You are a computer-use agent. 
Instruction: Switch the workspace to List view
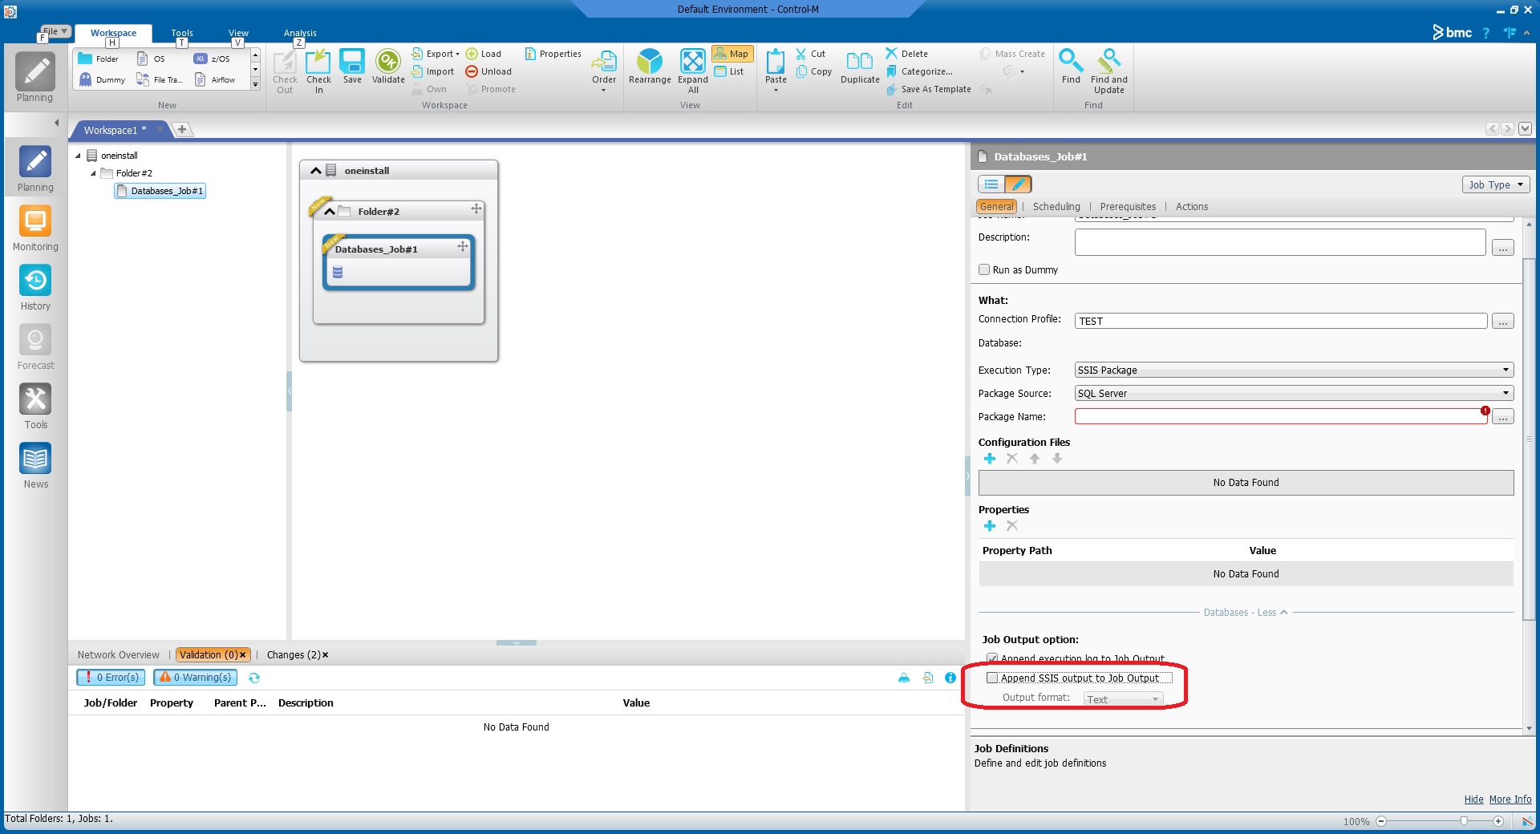click(730, 71)
